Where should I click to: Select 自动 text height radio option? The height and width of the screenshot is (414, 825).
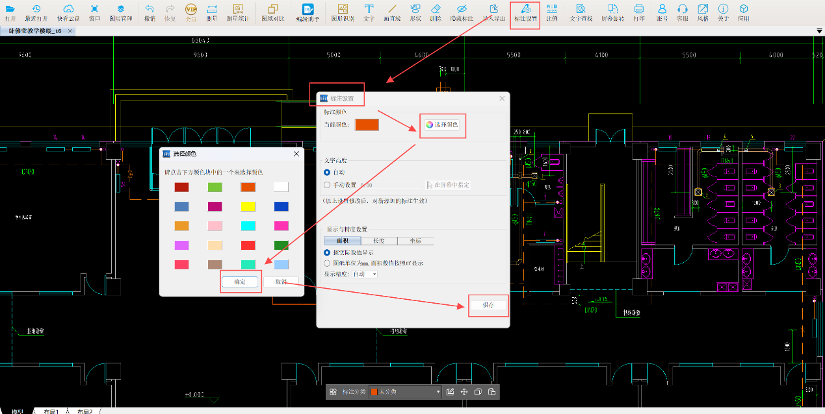pos(328,173)
